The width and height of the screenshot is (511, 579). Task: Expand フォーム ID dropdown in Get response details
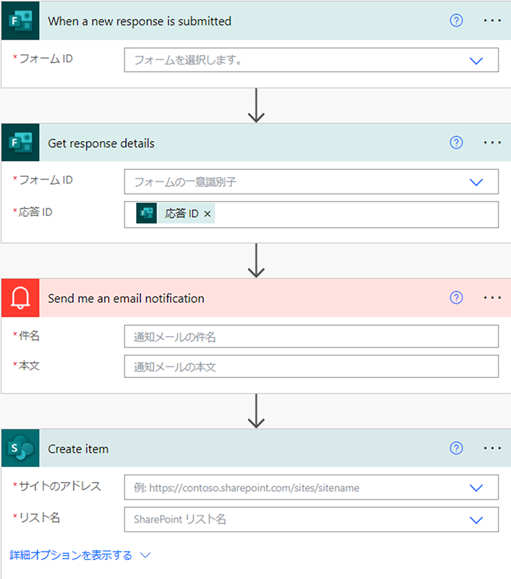(x=476, y=182)
